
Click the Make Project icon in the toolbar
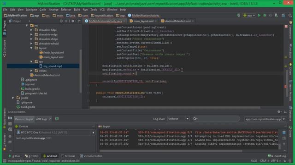coord(238,16)
